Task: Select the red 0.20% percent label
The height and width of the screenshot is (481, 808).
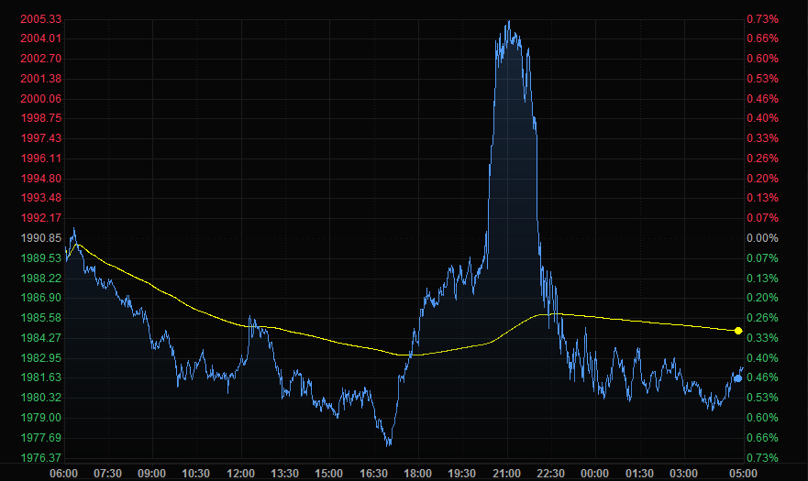Action: [763, 179]
